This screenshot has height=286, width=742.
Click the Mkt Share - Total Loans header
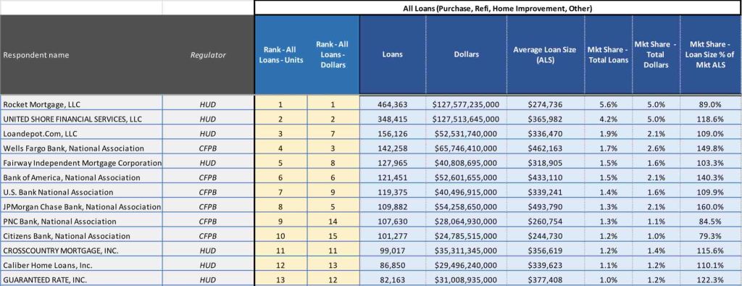coord(608,55)
